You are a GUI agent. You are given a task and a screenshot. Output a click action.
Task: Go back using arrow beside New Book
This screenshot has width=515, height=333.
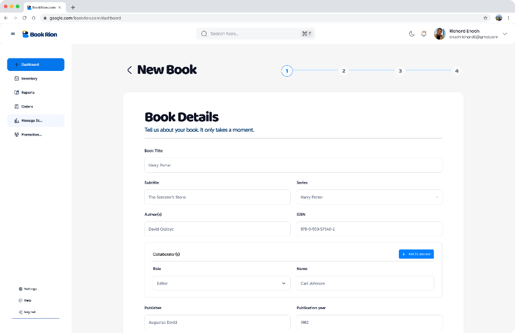[x=129, y=70]
